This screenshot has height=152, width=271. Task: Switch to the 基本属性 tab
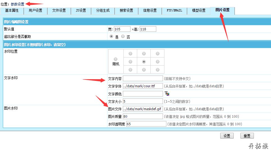[12, 11]
